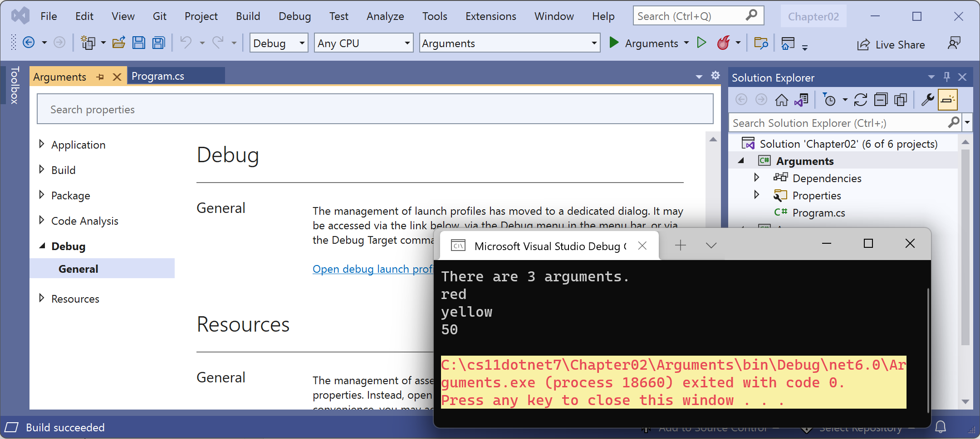Open the Analyze menu
Image resolution: width=980 pixels, height=439 pixels.
[x=385, y=16]
